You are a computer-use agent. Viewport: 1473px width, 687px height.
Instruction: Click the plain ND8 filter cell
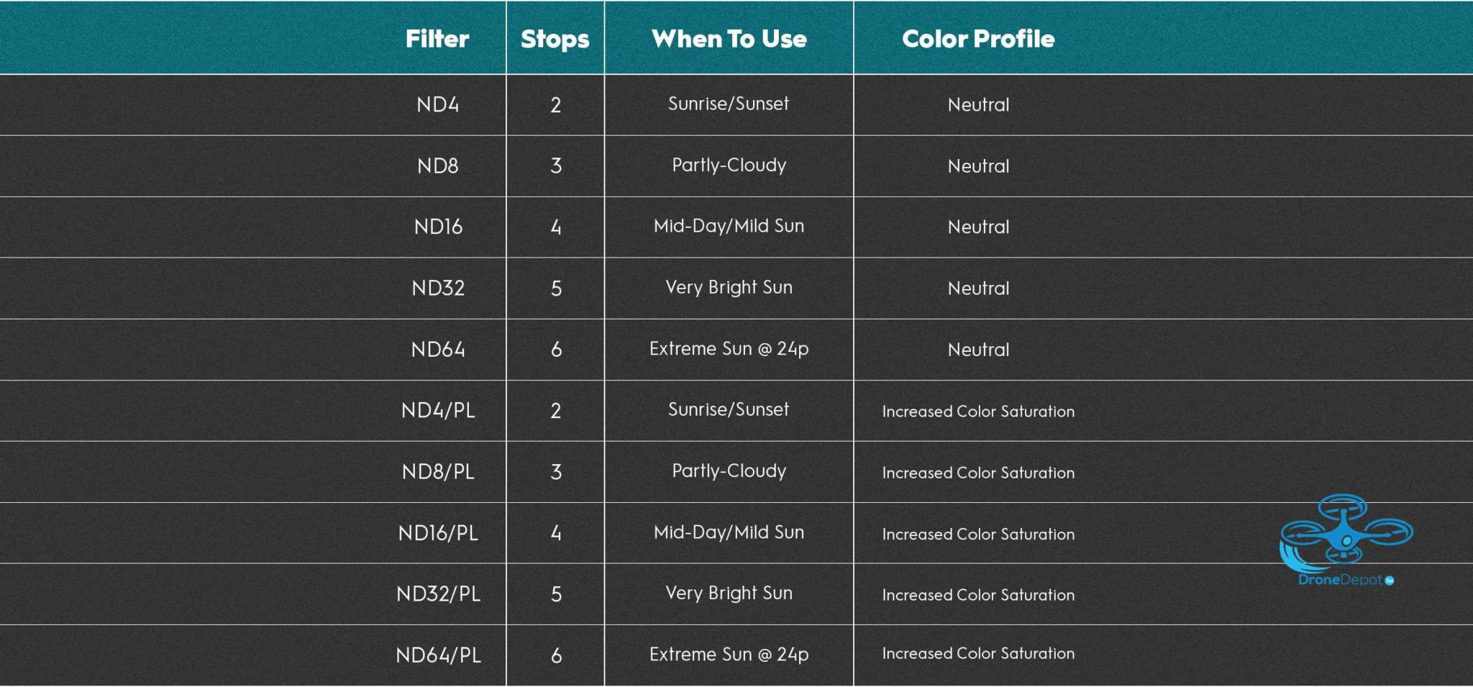tap(437, 166)
